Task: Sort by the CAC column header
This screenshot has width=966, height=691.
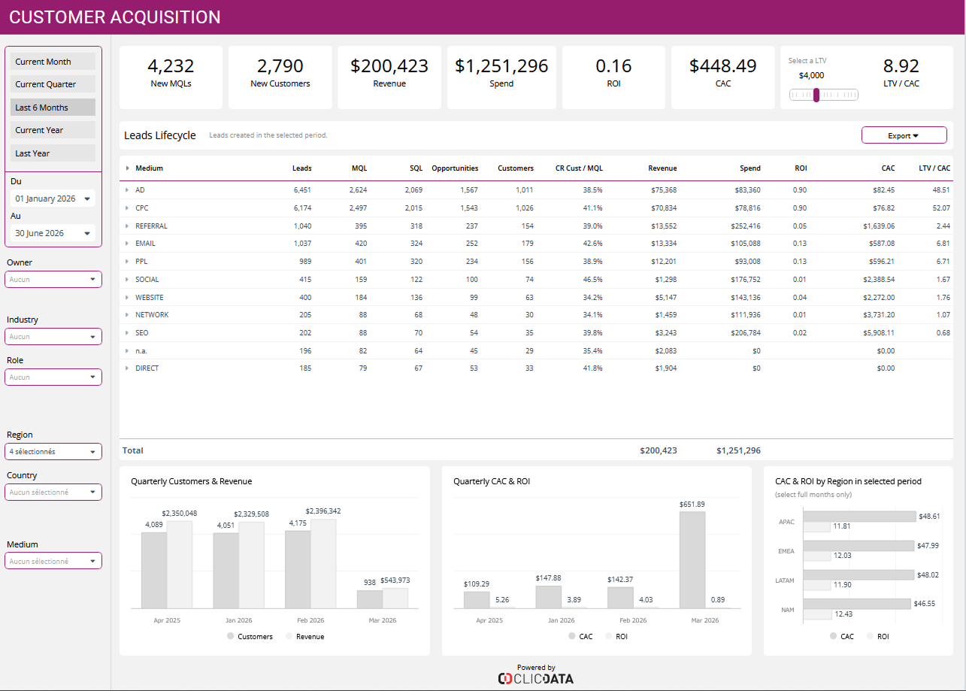Action: (x=888, y=168)
